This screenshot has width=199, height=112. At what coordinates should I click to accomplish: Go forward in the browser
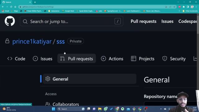tap(7, 7)
